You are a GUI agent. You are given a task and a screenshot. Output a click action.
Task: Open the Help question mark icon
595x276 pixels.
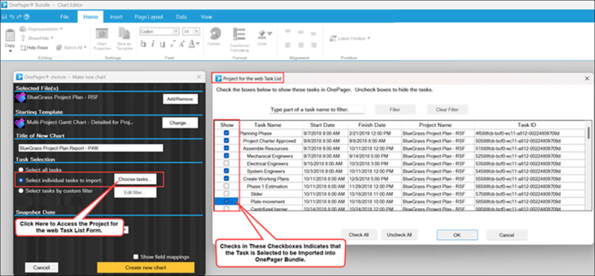click(27, 17)
